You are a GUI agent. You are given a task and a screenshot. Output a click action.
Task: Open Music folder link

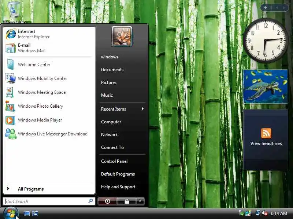tap(107, 95)
